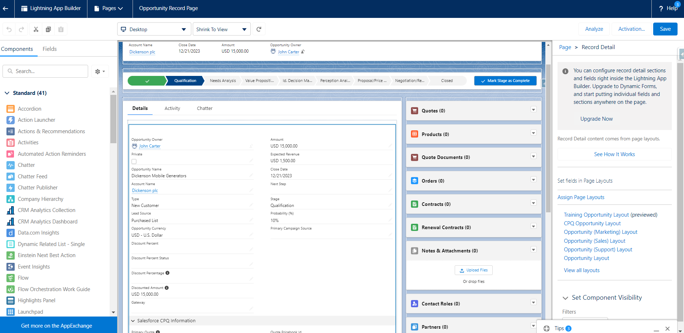Switch to the Activity tab
Viewport: 684px width, 333px height.
tap(172, 108)
